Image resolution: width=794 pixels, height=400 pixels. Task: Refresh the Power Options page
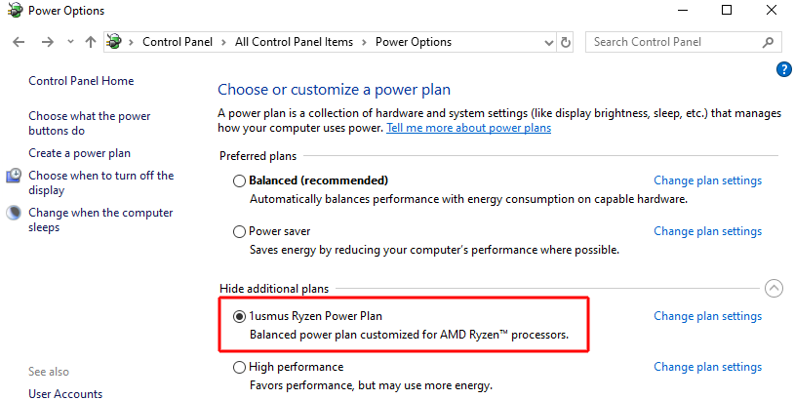(x=566, y=42)
